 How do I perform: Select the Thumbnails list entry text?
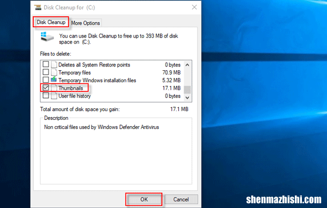coord(71,88)
